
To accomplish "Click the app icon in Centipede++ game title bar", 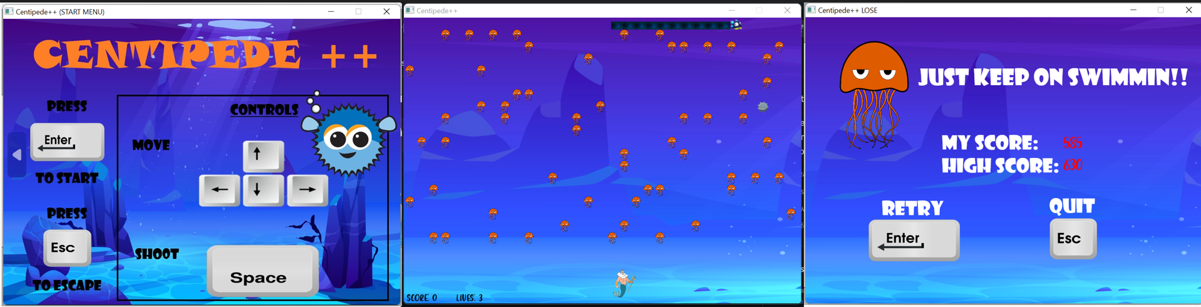I will point(410,10).
